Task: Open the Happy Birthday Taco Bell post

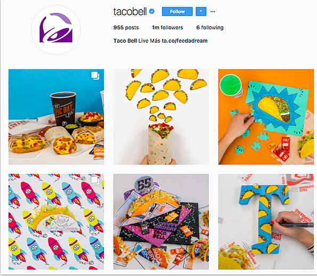Action: [161, 222]
